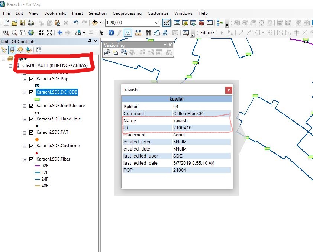Hide the Karachi.SDE.Customer layer
Screen dimensions: 313x252
[x=31, y=146]
